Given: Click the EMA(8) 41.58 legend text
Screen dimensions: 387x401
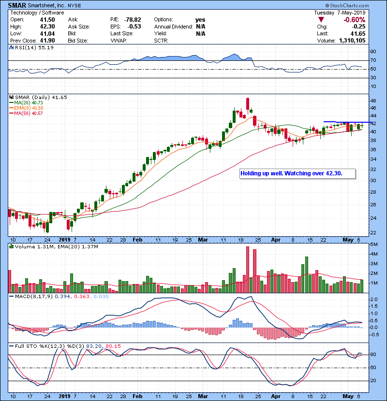Looking at the screenshot, I should (29, 108).
